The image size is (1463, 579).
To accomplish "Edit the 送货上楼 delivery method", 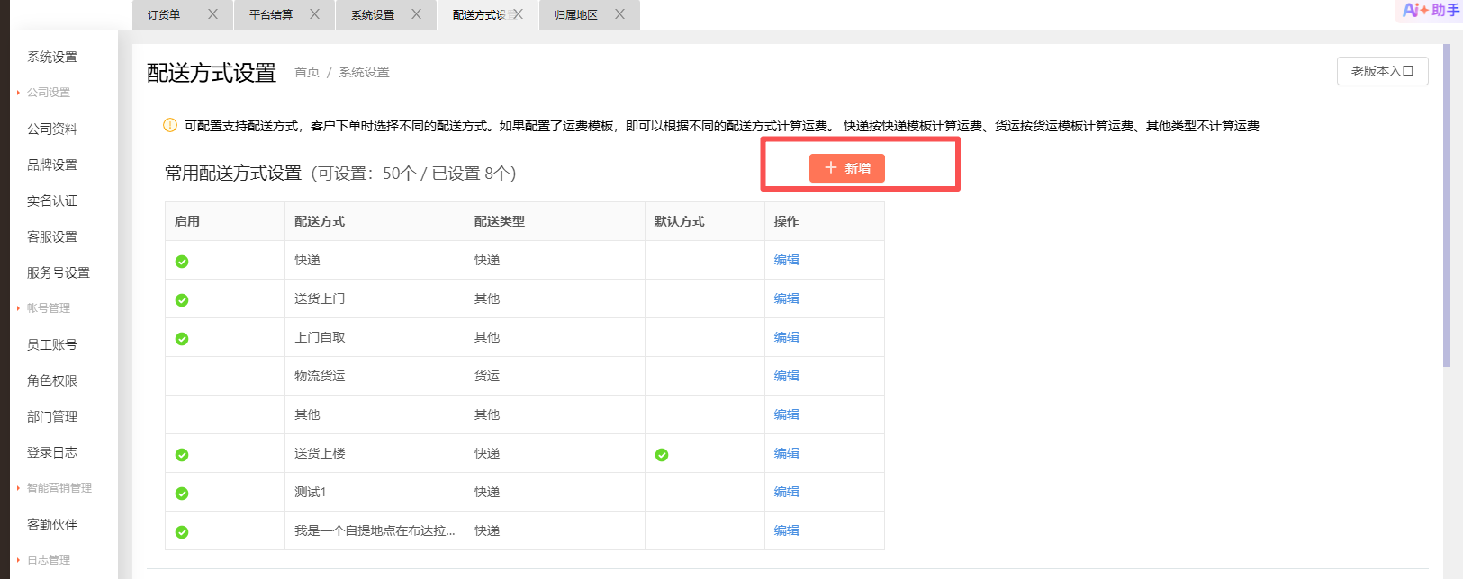I will click(787, 453).
